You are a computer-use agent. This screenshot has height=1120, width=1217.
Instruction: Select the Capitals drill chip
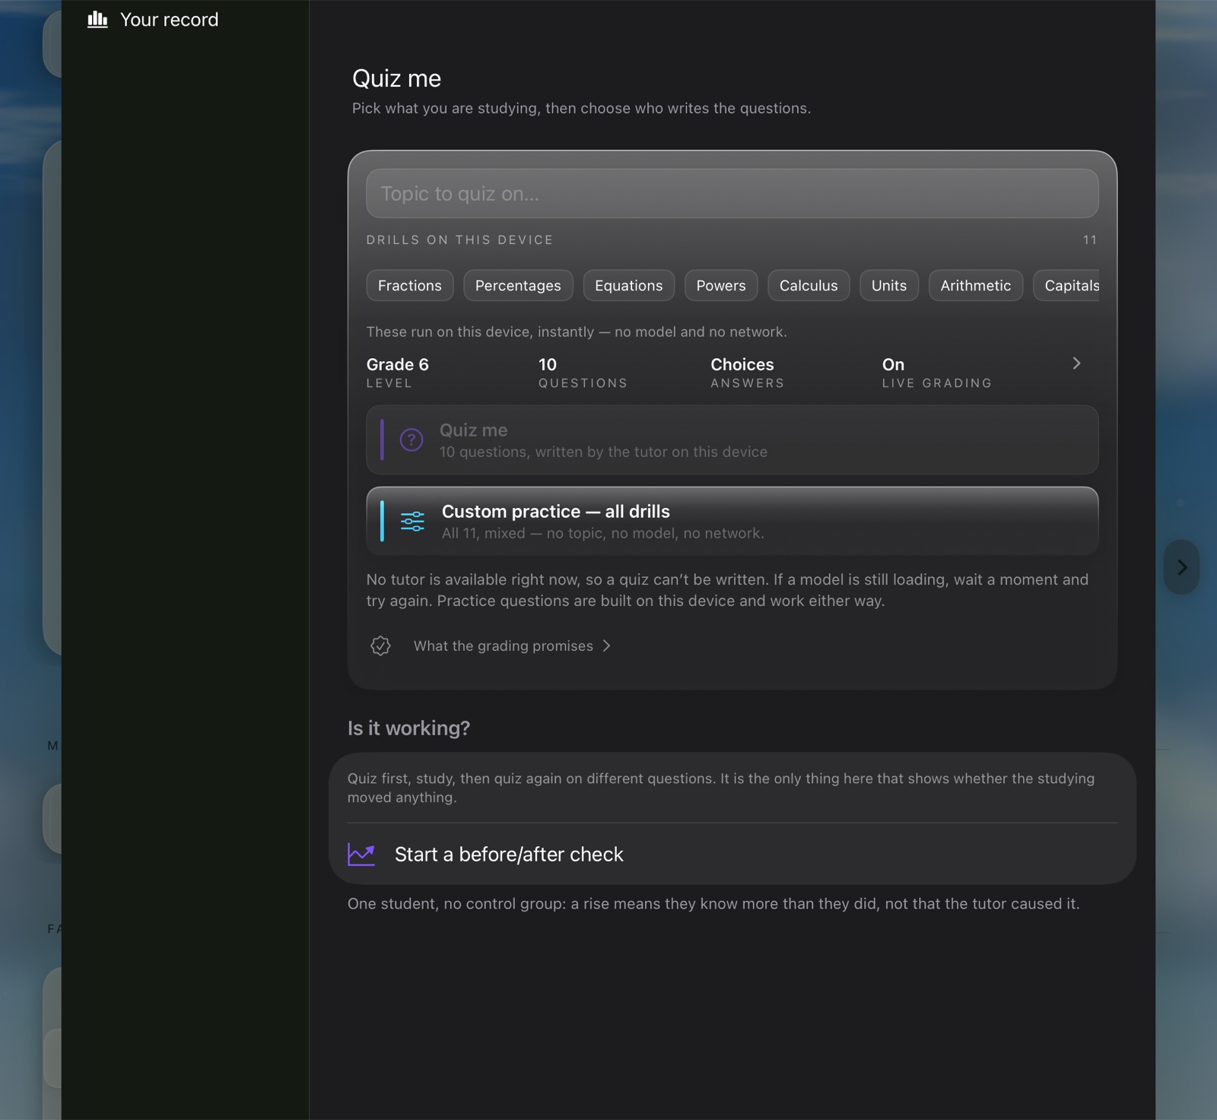[x=1066, y=285]
